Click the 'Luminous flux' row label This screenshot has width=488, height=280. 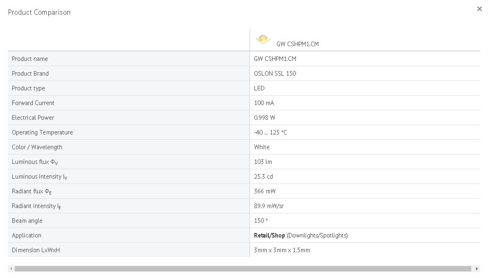point(35,162)
